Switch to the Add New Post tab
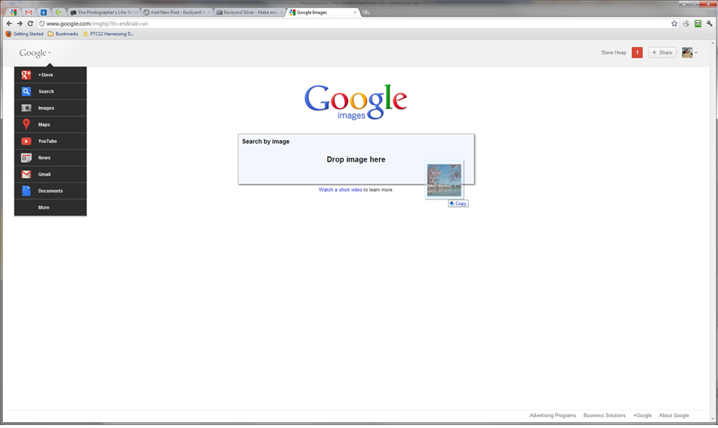The image size is (718, 428). (177, 13)
